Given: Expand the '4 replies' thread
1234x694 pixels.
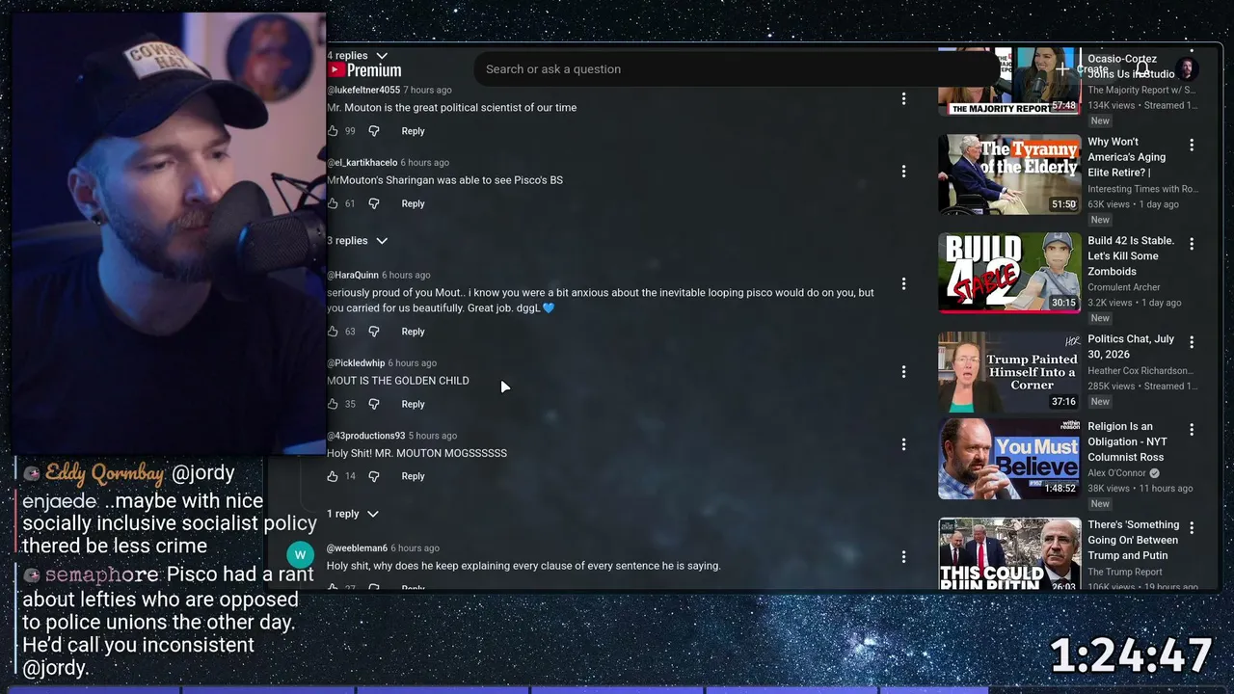Looking at the screenshot, I should click(x=357, y=56).
